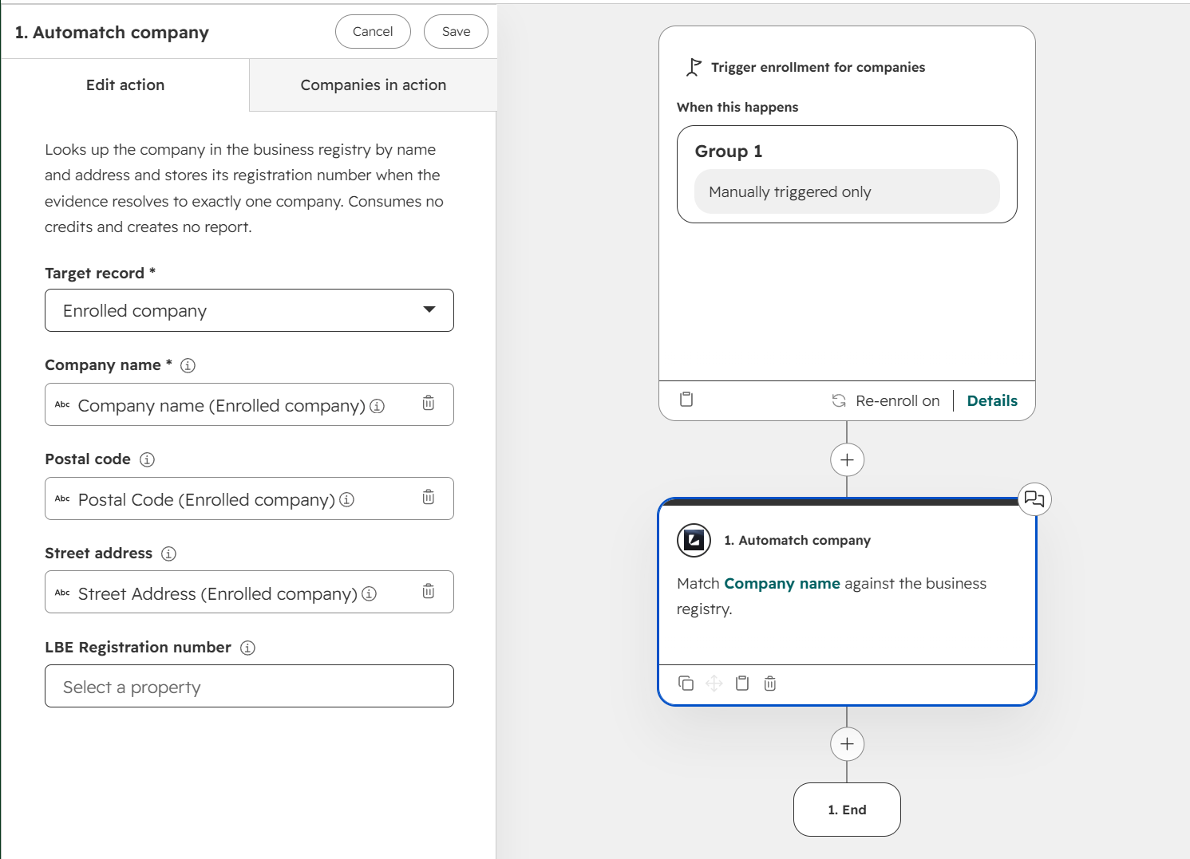The width and height of the screenshot is (1190, 859).
Task: Show info tooltip for Postal code label
Action: (147, 459)
